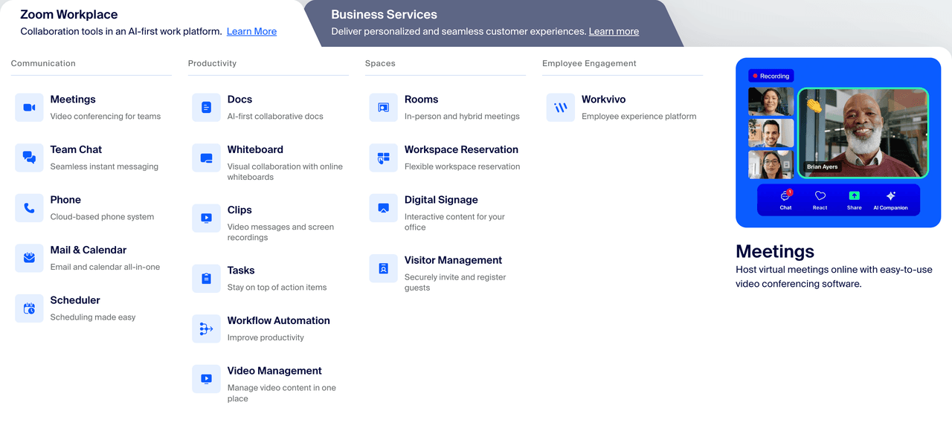The width and height of the screenshot is (952, 437).
Task: Follow Learn More link under Zoom Workplace
Action: pos(251,31)
